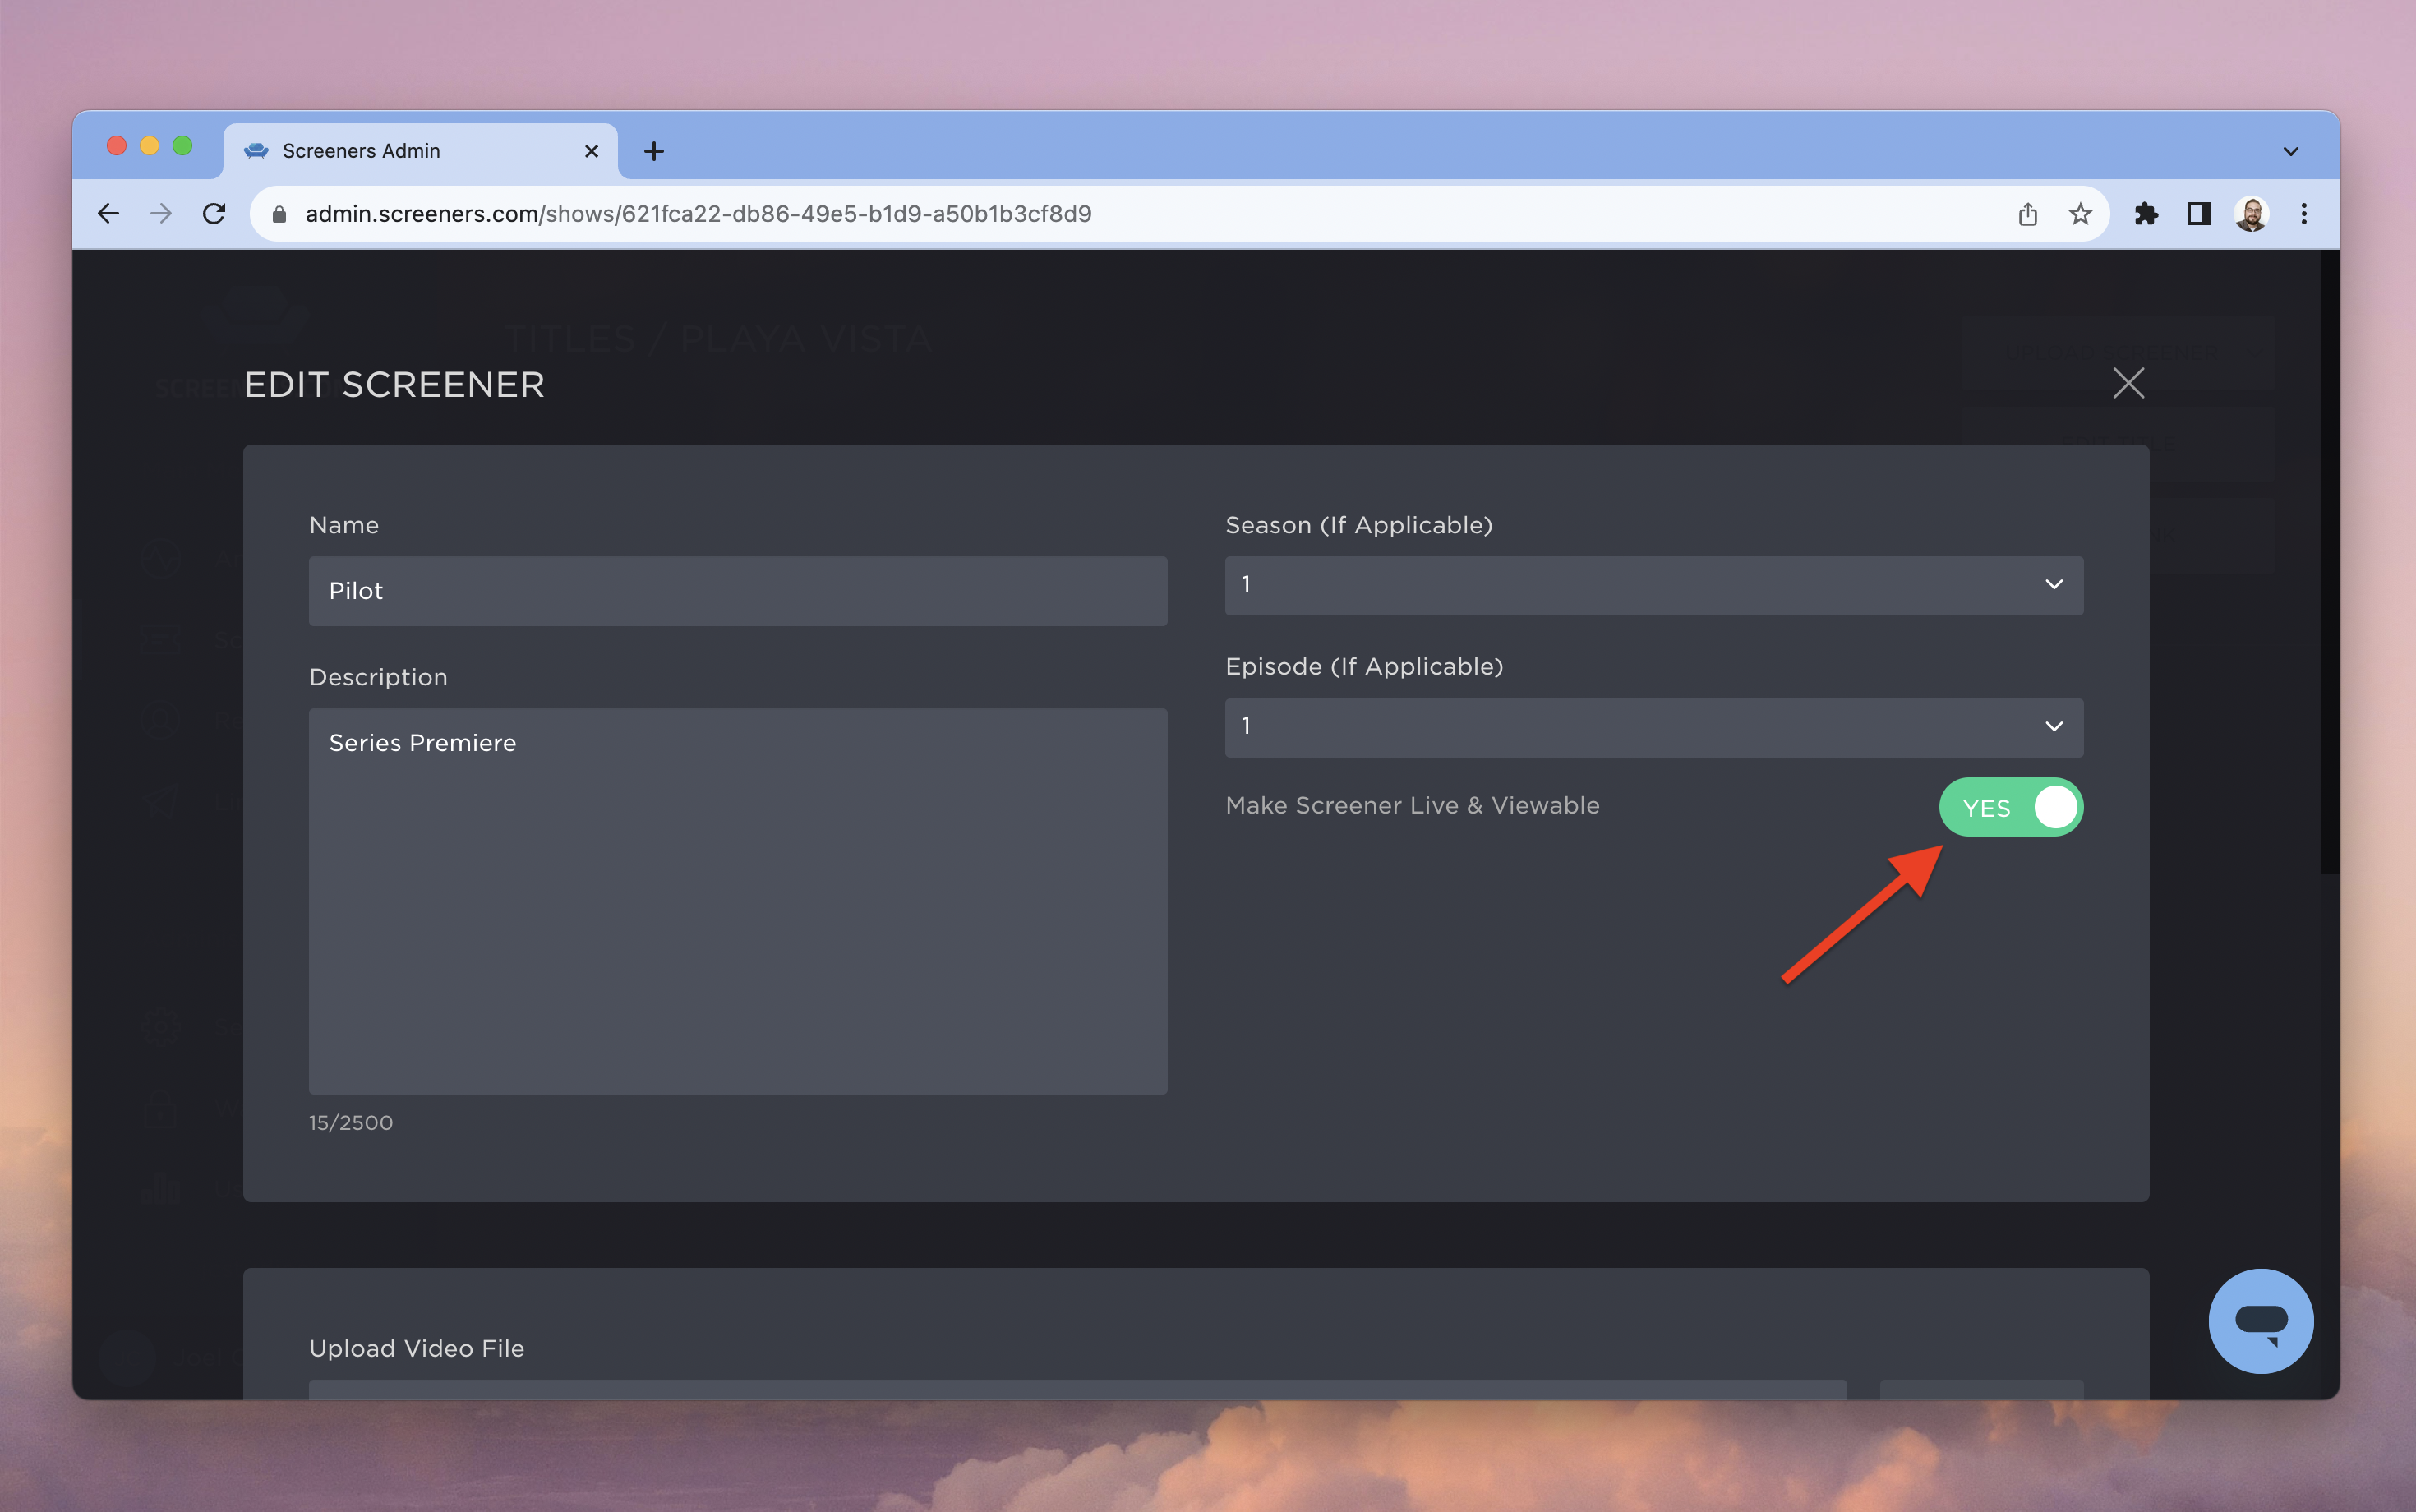
Task: Close the Edit Screener dialog
Action: (x=2128, y=383)
